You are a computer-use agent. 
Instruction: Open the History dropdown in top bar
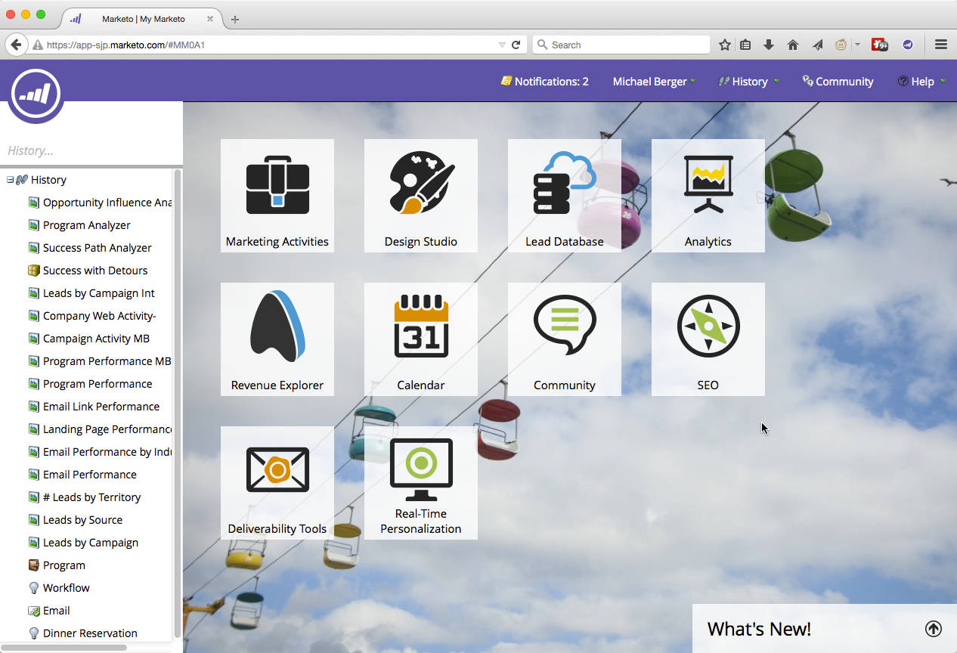pyautogui.click(x=748, y=81)
